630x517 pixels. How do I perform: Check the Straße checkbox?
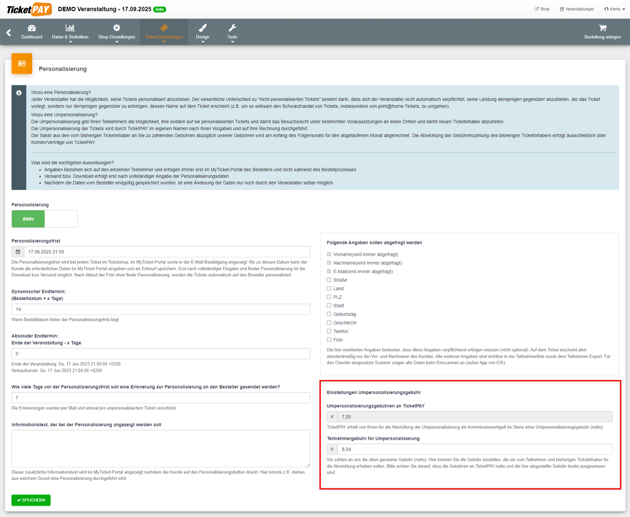(x=329, y=280)
